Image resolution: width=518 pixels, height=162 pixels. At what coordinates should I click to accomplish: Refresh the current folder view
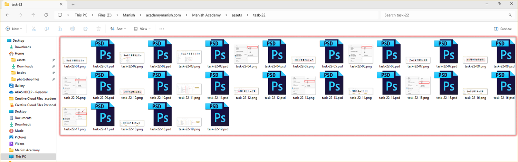click(46, 15)
